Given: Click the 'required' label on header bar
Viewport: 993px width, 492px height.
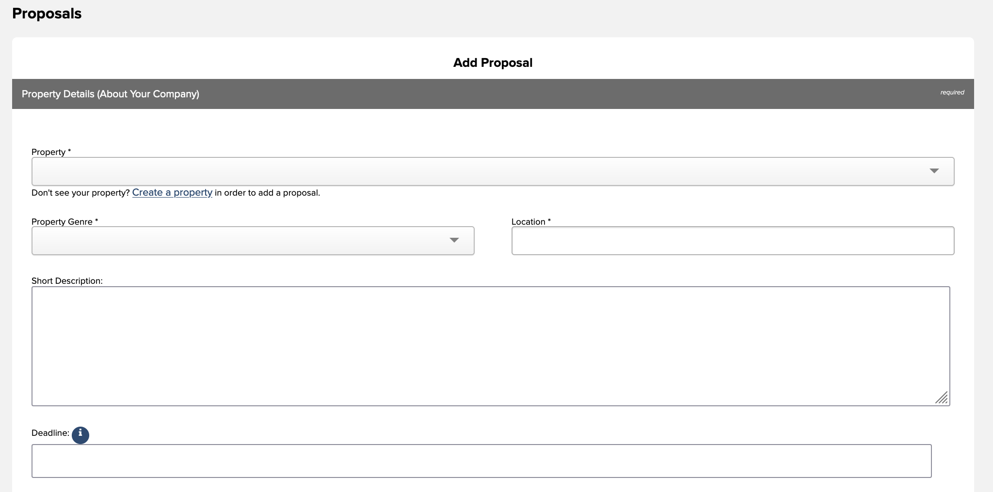Looking at the screenshot, I should (952, 92).
